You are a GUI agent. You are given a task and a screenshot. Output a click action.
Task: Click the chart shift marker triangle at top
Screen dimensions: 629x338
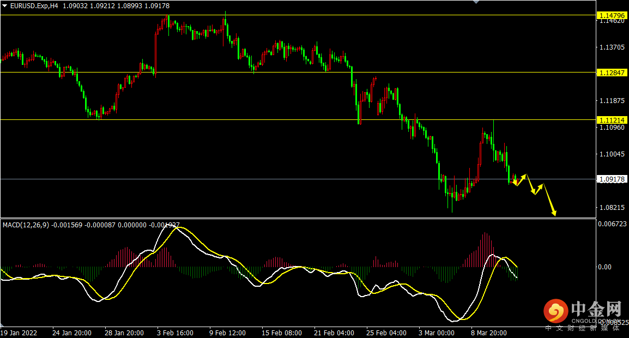tap(476, 2)
